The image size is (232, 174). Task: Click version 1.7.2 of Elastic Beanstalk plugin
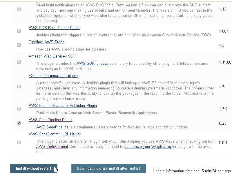point(223,109)
